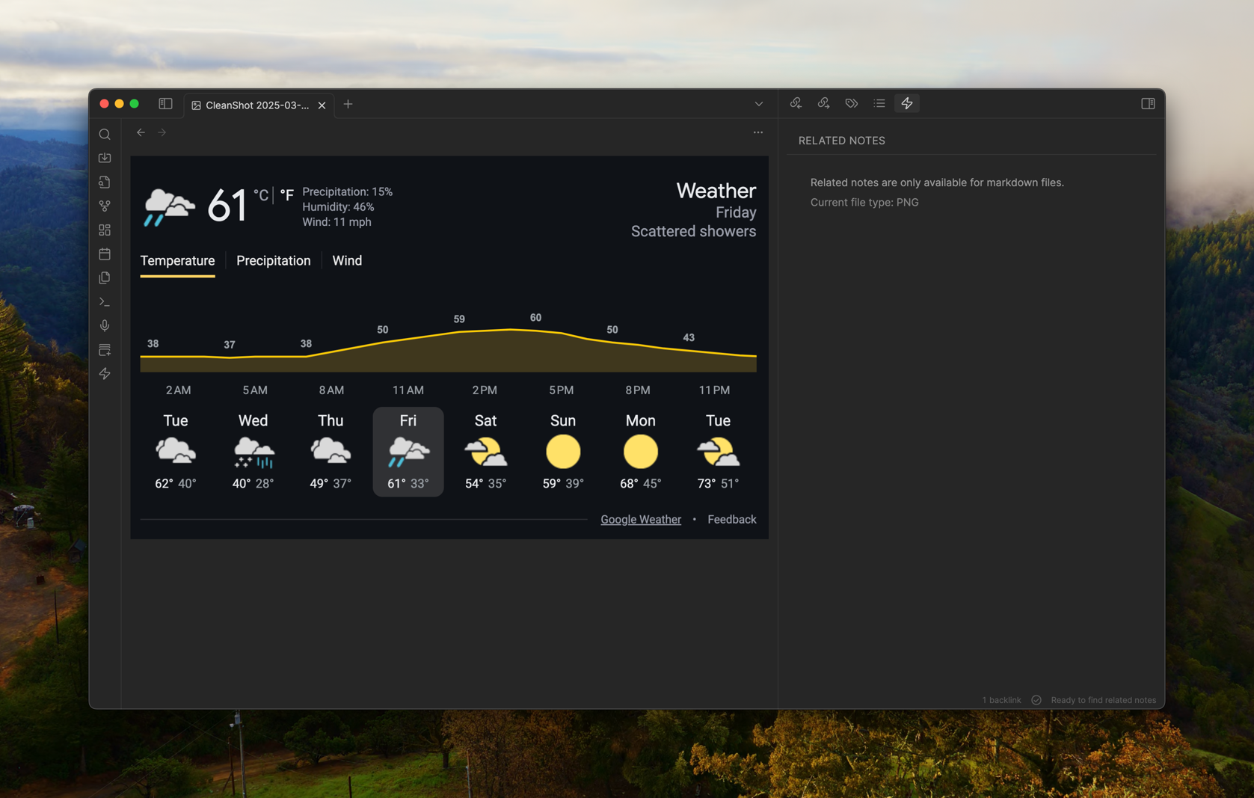Toggle the left sidebar panel
This screenshot has height=798, width=1254.
[165, 104]
